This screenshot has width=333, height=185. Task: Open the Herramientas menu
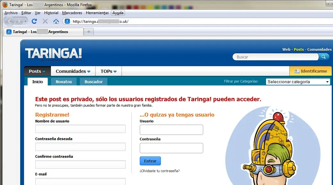[97, 13]
